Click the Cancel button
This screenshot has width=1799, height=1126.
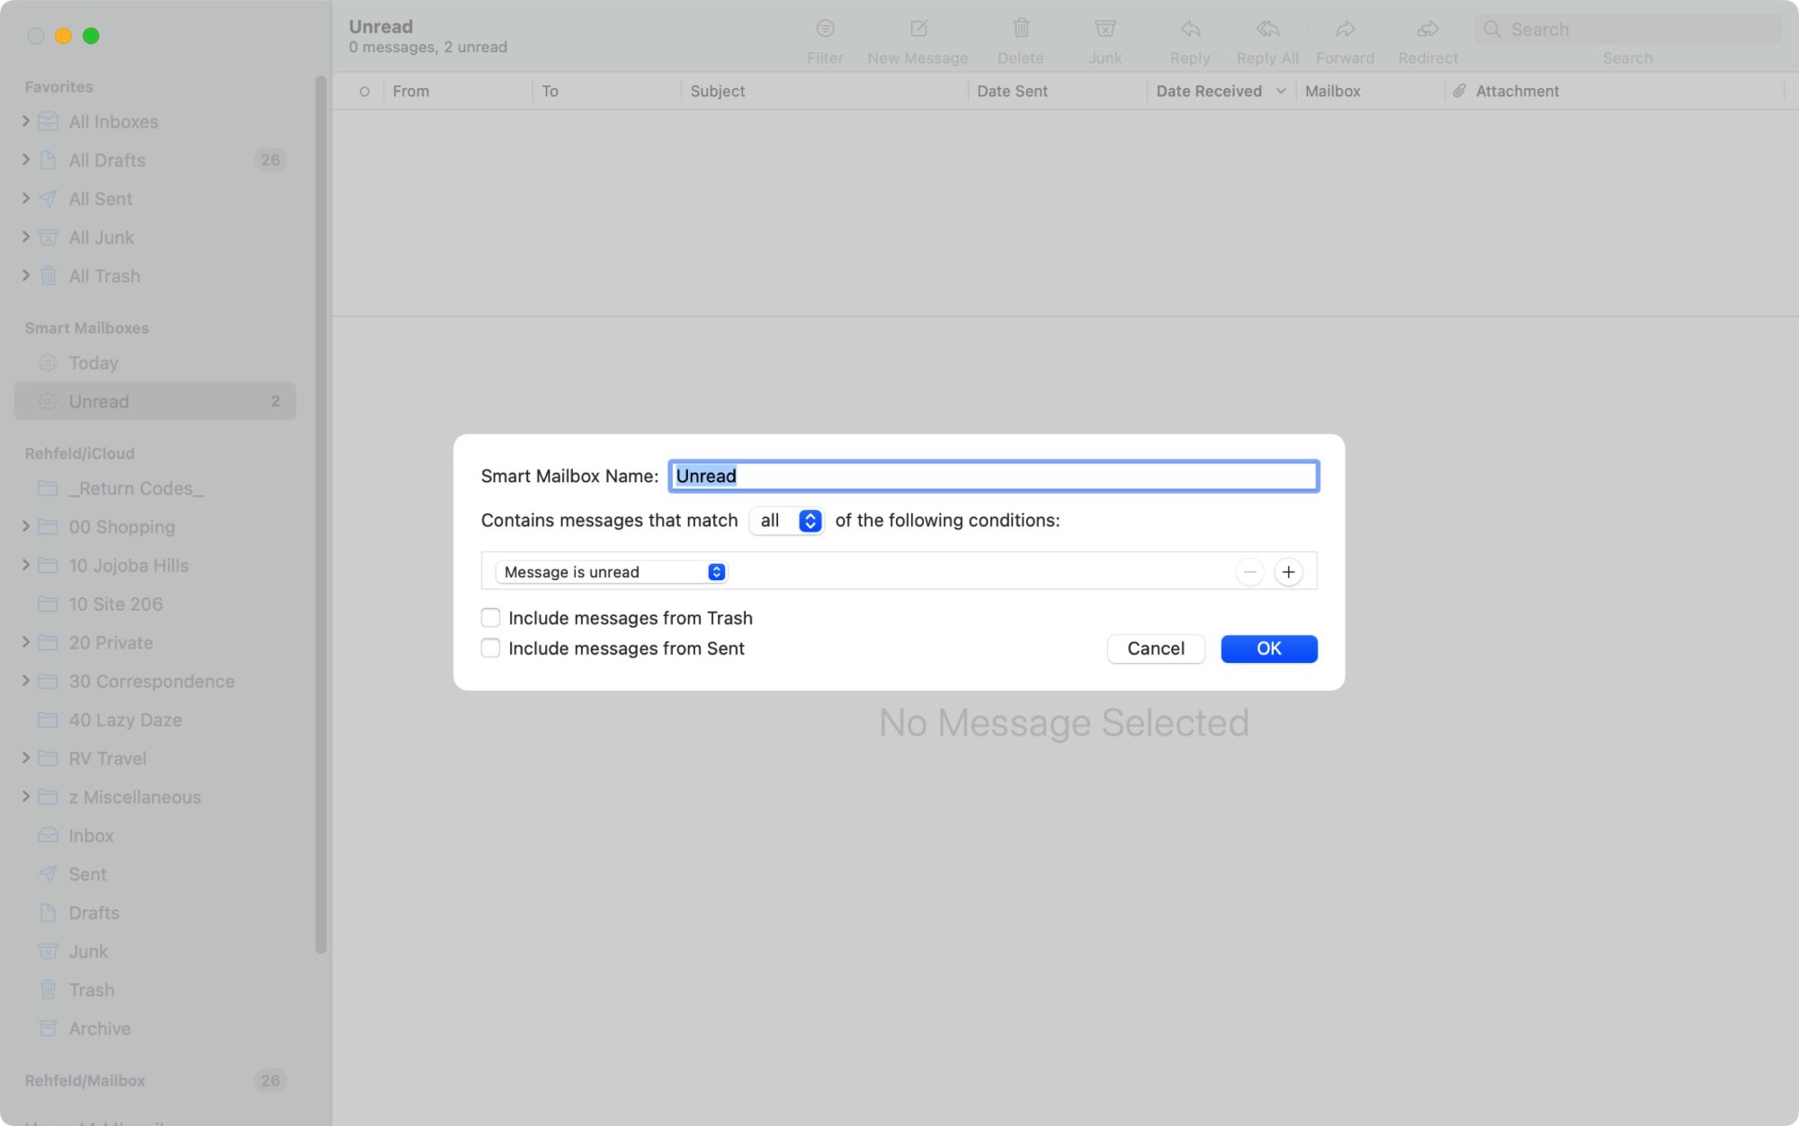point(1155,648)
